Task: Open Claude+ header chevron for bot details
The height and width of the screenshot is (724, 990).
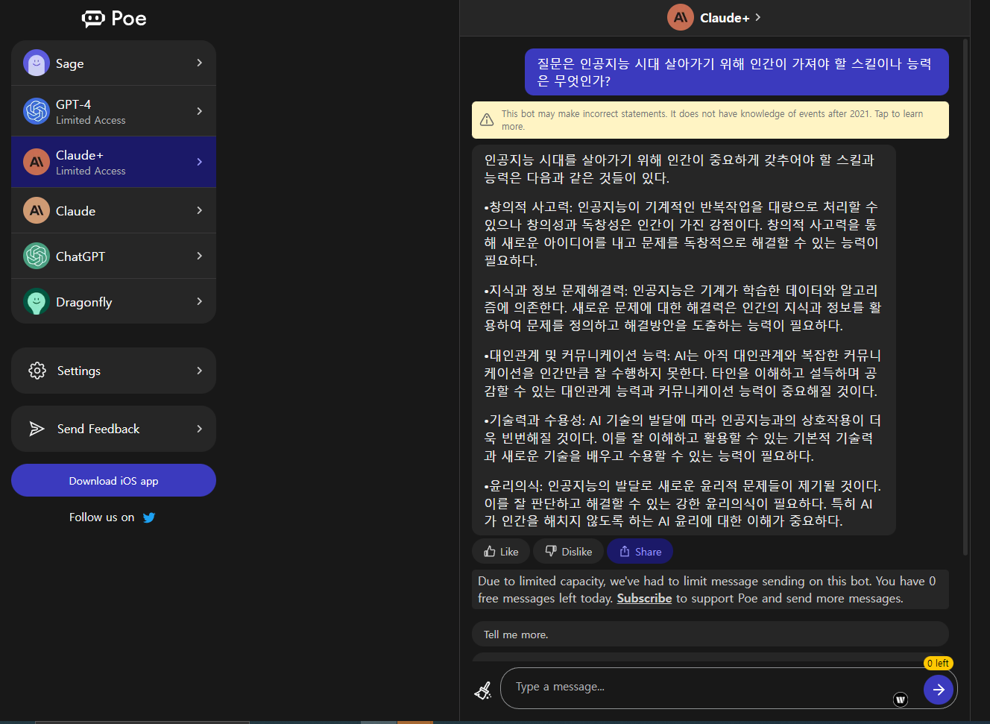Action: click(x=758, y=17)
